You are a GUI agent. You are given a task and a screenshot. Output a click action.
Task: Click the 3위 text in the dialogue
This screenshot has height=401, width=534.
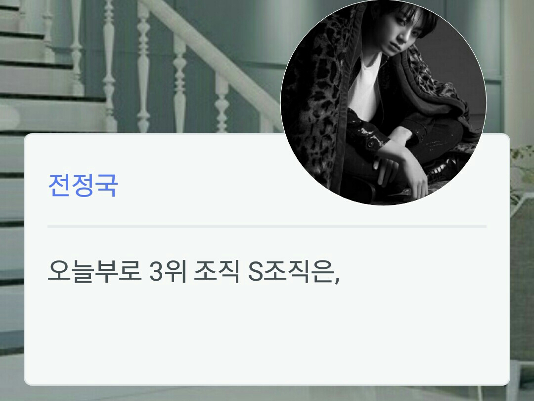click(168, 272)
